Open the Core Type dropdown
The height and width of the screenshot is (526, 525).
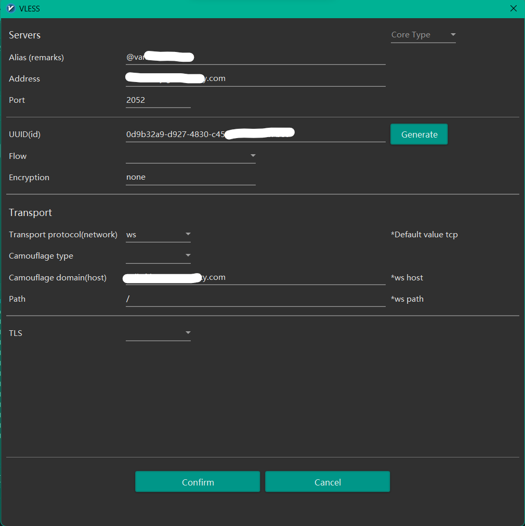pyautogui.click(x=423, y=35)
